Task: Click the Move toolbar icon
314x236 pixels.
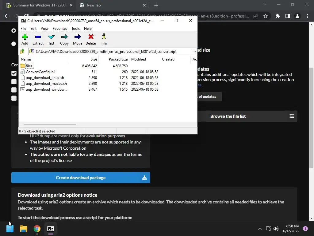Action: click(x=78, y=39)
